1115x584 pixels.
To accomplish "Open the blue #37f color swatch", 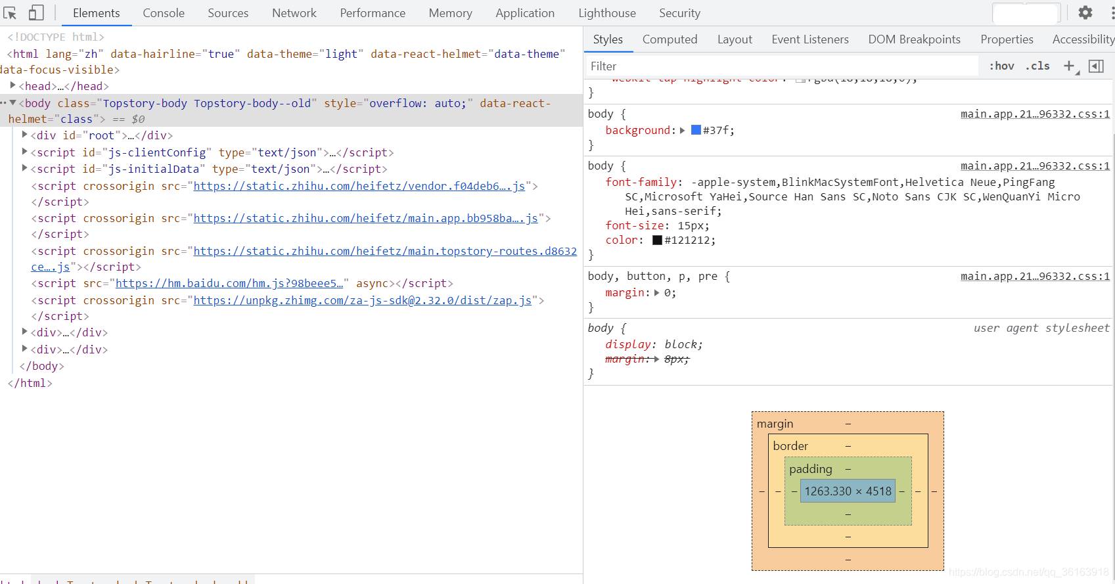I will [x=696, y=130].
